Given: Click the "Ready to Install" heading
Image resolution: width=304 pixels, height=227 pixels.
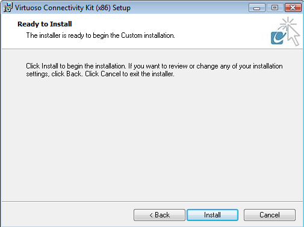Looking at the screenshot, I should (x=45, y=24).
